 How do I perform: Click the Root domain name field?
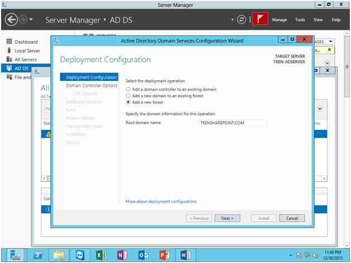point(232,123)
